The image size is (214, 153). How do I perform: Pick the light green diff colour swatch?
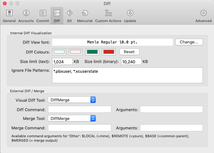point(59,52)
